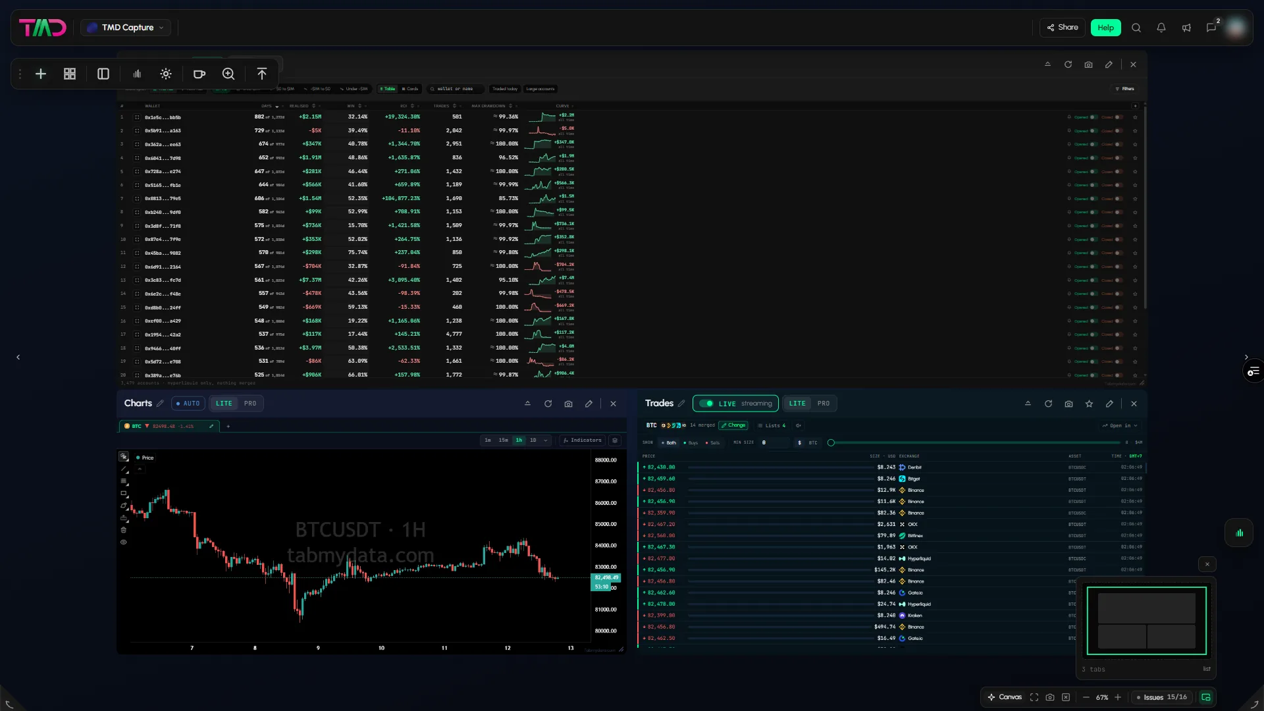The height and width of the screenshot is (711, 1264).
Task: Open the Indicators button in Charts
Action: (583, 440)
